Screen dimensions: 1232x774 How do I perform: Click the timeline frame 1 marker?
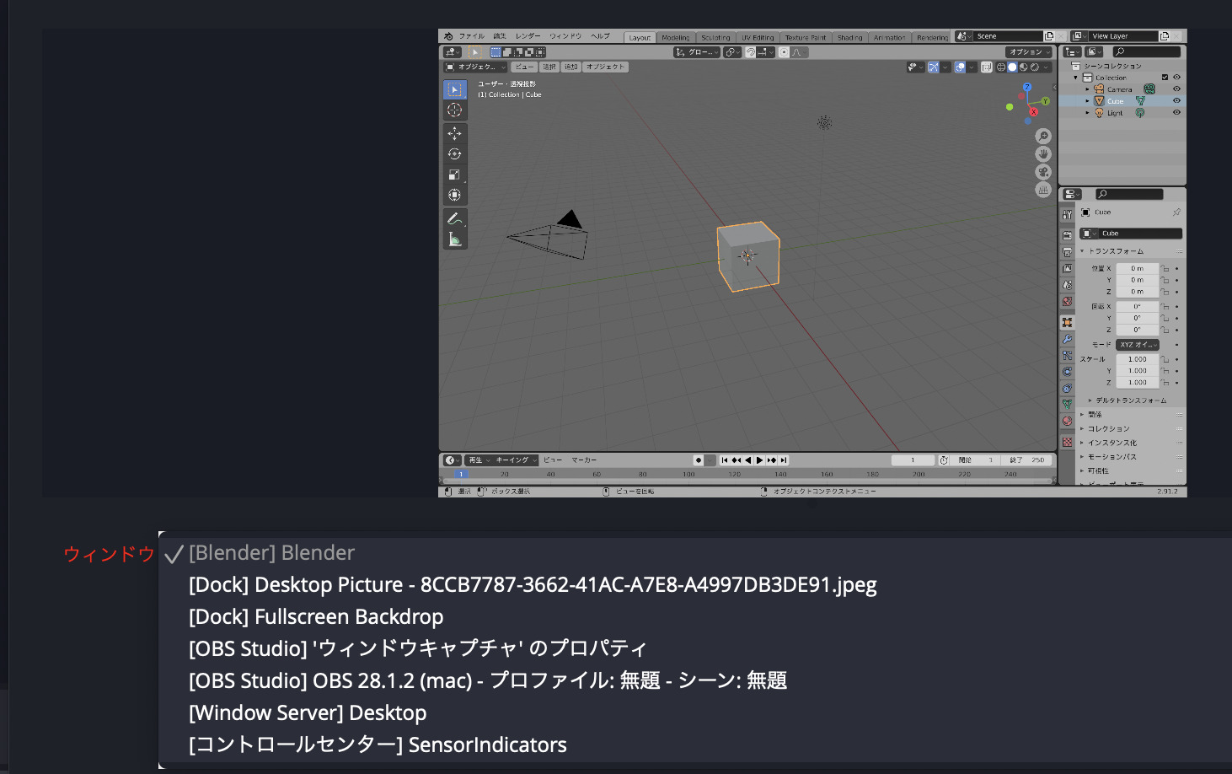pyautogui.click(x=461, y=474)
